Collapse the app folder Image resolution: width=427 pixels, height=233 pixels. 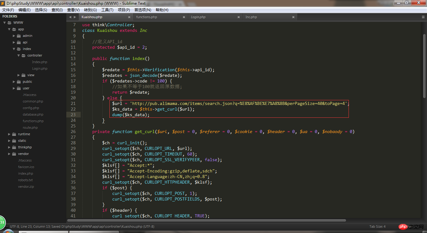click(x=9, y=29)
